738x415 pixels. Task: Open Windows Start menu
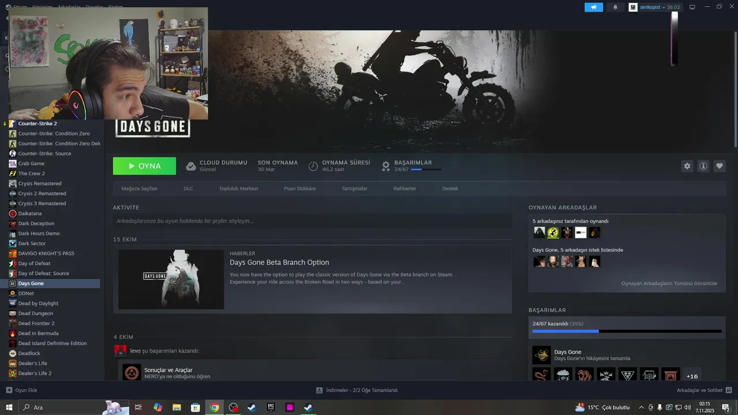pos(9,408)
